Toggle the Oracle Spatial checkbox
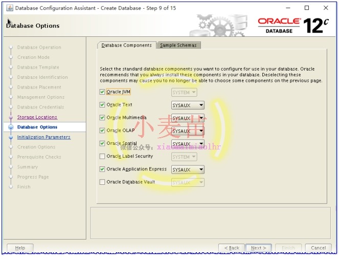Viewport: 339px width, 259px height. pyautogui.click(x=102, y=143)
